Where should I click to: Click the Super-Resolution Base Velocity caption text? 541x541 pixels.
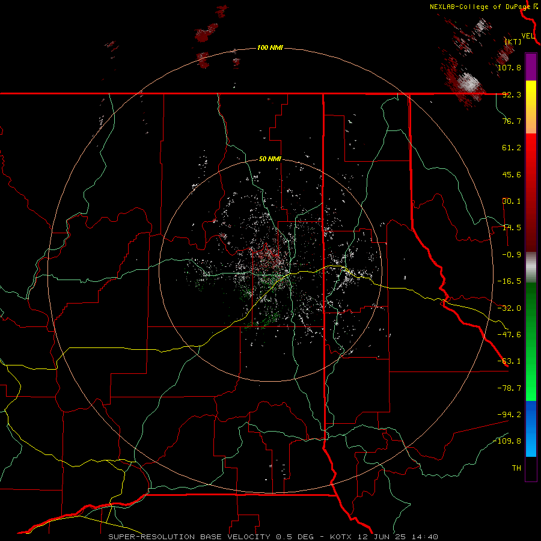tap(274, 537)
